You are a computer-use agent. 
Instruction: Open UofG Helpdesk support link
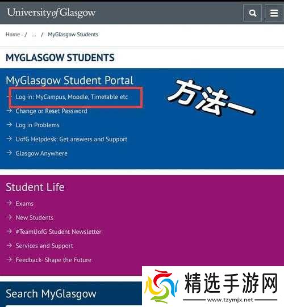click(x=72, y=139)
